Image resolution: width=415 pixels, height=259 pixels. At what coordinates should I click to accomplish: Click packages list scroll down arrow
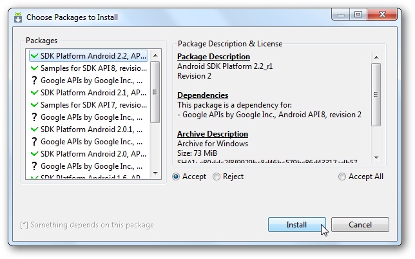coord(155,173)
